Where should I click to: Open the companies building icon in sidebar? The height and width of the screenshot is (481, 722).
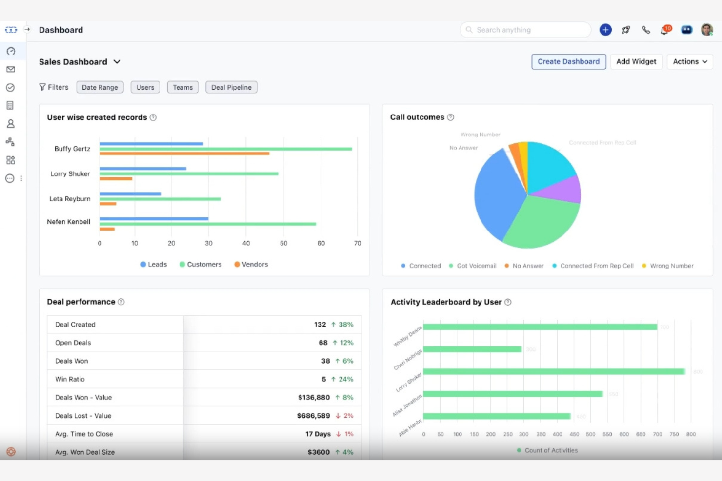pyautogui.click(x=10, y=105)
